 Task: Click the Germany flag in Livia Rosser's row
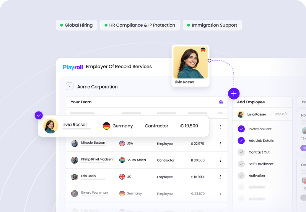(x=106, y=126)
